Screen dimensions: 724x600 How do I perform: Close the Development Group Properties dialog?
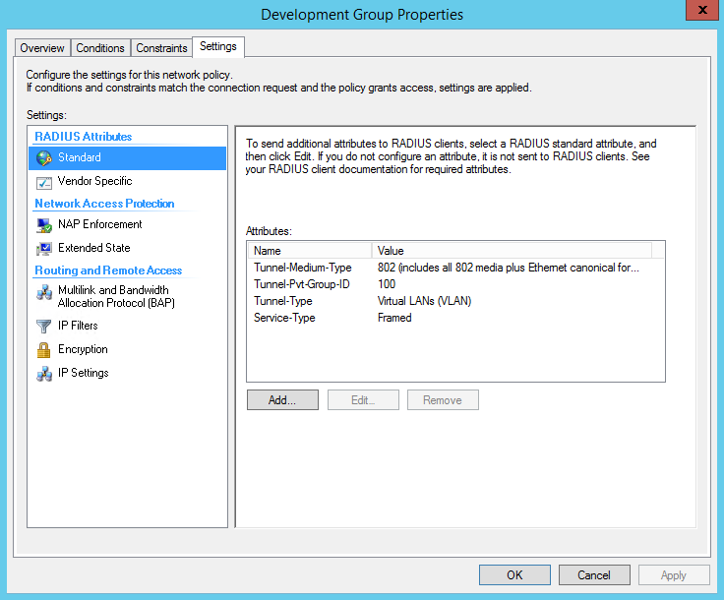[701, 10]
